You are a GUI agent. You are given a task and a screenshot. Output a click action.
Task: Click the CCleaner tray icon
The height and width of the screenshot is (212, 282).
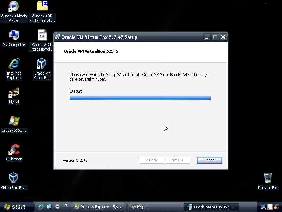277,207
